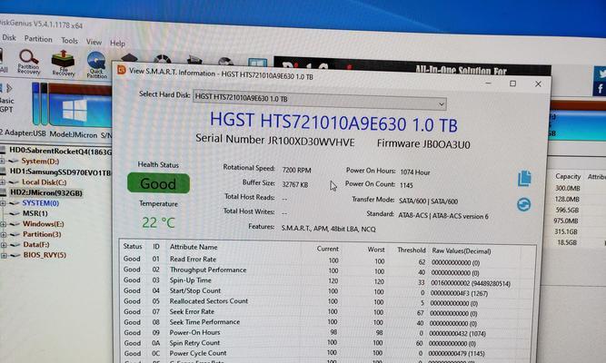Click the Attribute Name column header

tap(194, 247)
